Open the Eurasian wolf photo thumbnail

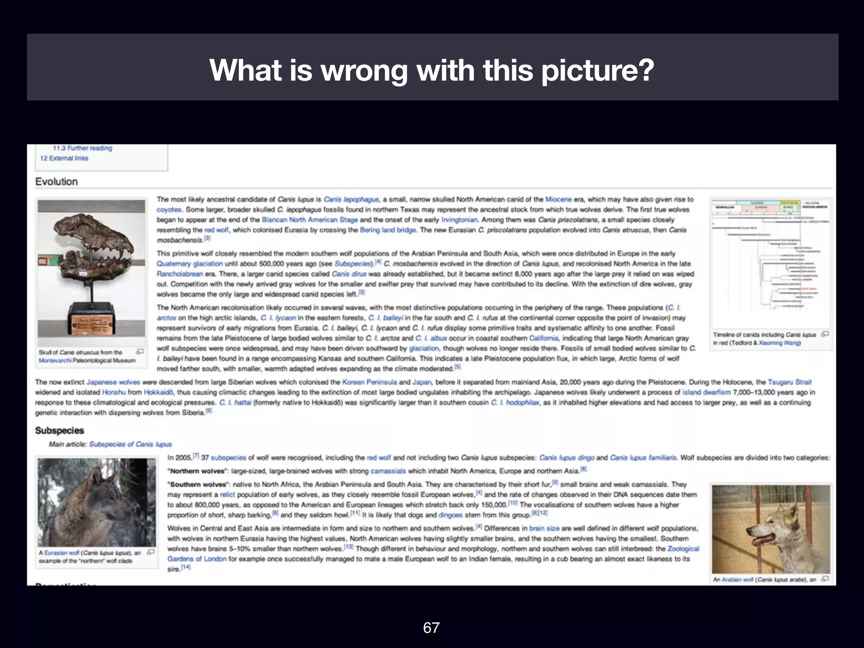pos(97,502)
